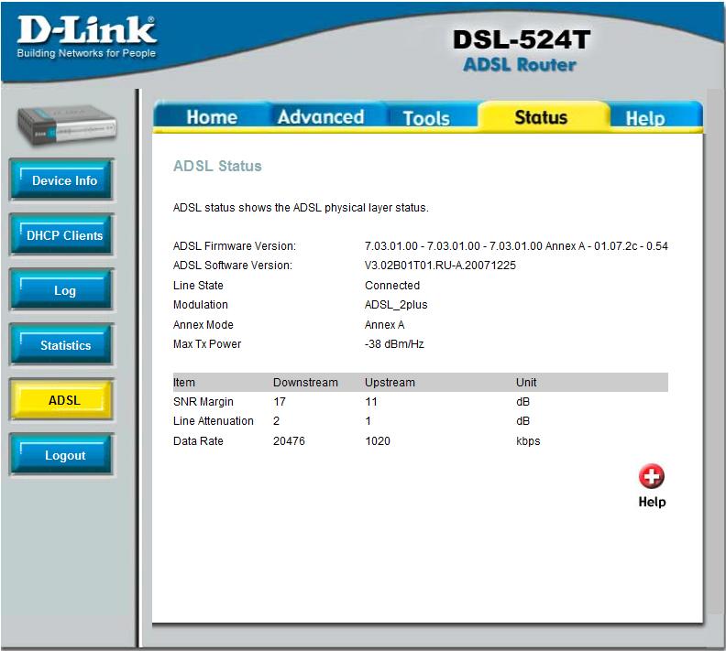Click the ADSL Status heading
The image size is (726, 651).
(x=217, y=167)
